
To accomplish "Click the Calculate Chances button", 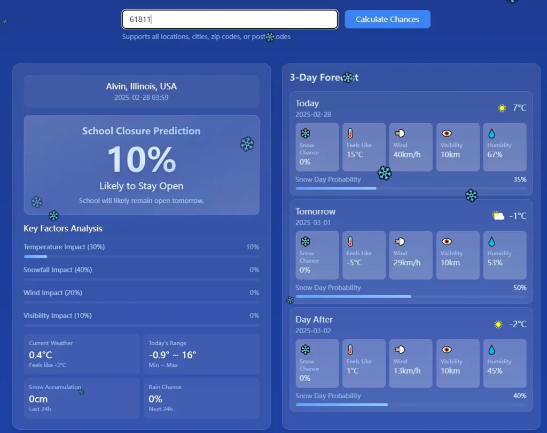I will click(x=387, y=19).
